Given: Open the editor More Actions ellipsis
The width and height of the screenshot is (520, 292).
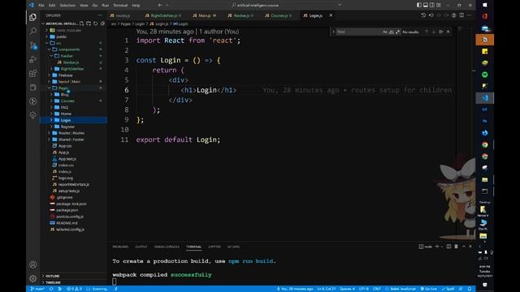Looking at the screenshot, I should pos(469,15).
